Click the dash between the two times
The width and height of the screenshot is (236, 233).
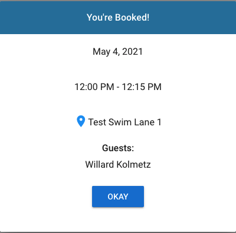[x=118, y=87]
